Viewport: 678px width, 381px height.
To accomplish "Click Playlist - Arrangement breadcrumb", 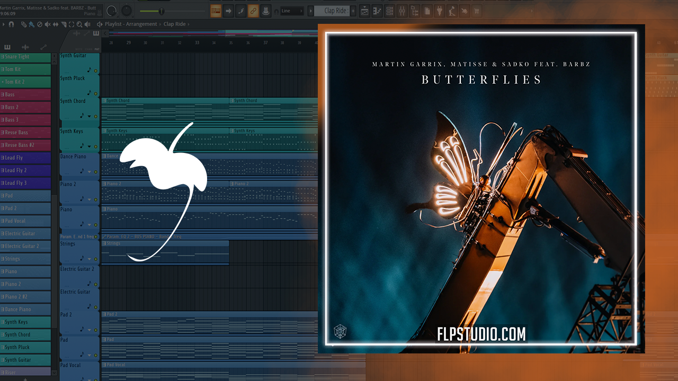I will pos(131,24).
